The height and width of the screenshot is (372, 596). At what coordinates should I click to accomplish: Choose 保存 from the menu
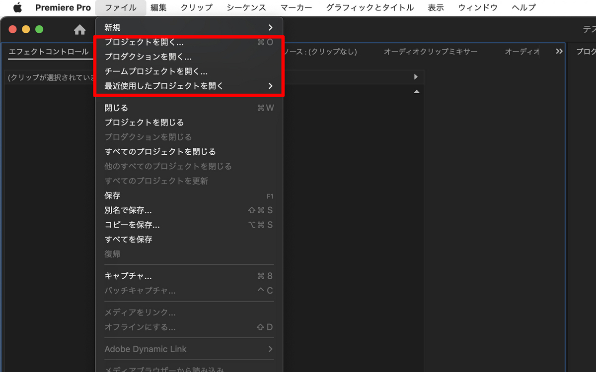tap(189, 195)
